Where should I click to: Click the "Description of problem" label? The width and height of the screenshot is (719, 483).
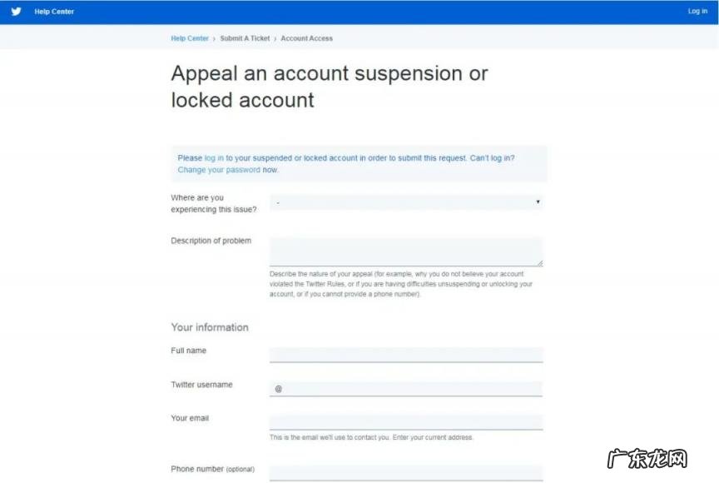211,241
